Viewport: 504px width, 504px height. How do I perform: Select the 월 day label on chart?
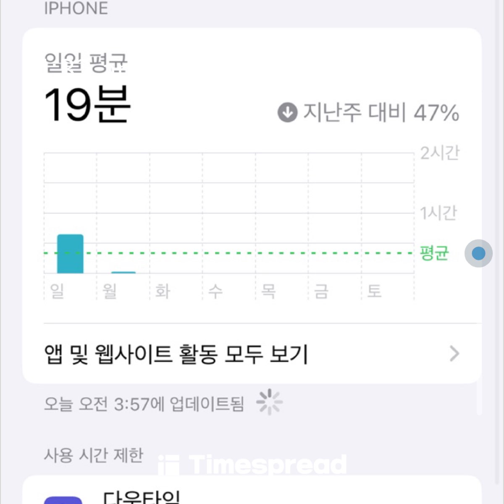pos(110,291)
